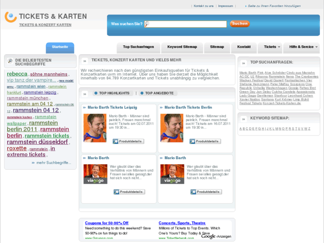Click the rammstein tickets tag
324x243 pixels.
(x=47, y=136)
